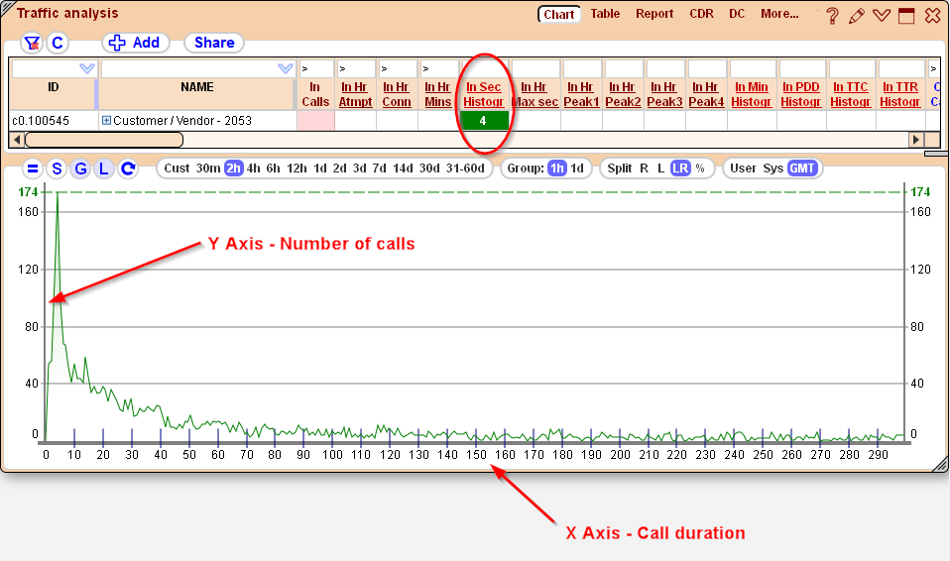The image size is (950, 561).
Task: Click the filter clear icon
Action: pos(32,43)
